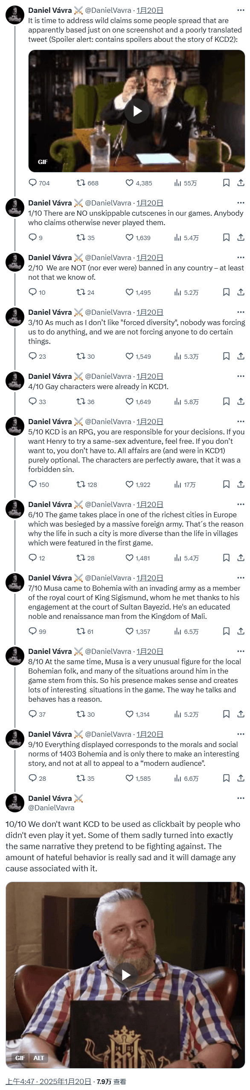The height and width of the screenshot is (1090, 250).
Task: Open the 1月20日 date link on the 9/10 tweet
Action: 150,734
